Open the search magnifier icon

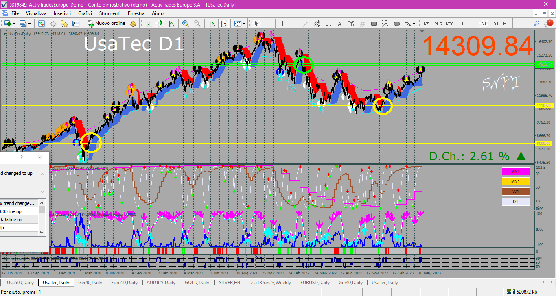coord(537,24)
